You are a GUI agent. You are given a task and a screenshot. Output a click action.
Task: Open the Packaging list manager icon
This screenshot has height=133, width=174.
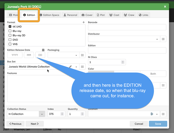(x=82, y=55)
